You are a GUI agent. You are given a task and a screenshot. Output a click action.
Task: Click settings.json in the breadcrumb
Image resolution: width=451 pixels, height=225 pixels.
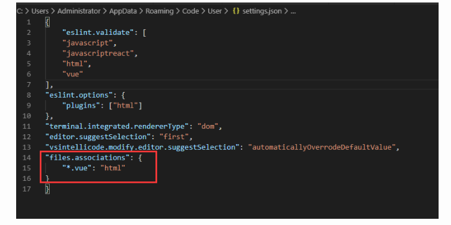pos(262,11)
